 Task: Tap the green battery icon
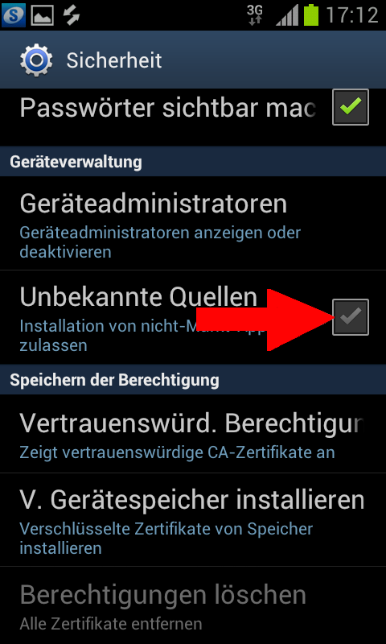pos(311,15)
